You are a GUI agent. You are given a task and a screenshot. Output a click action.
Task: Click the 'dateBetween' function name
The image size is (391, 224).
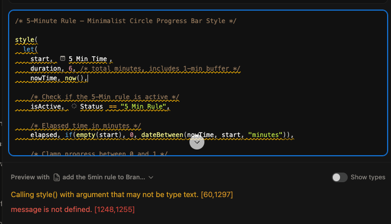(x=162, y=135)
